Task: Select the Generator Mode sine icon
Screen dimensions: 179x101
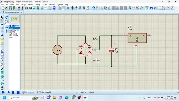Action: tap(2, 58)
